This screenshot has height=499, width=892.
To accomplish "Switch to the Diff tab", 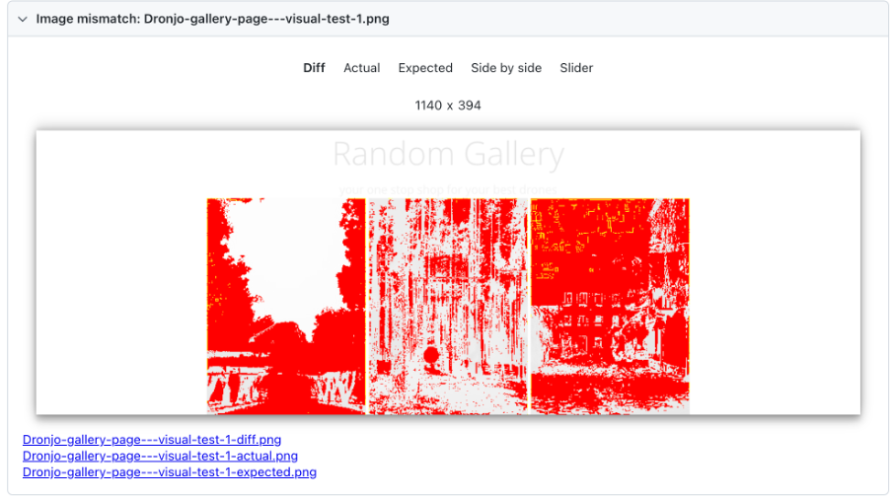I will [314, 68].
